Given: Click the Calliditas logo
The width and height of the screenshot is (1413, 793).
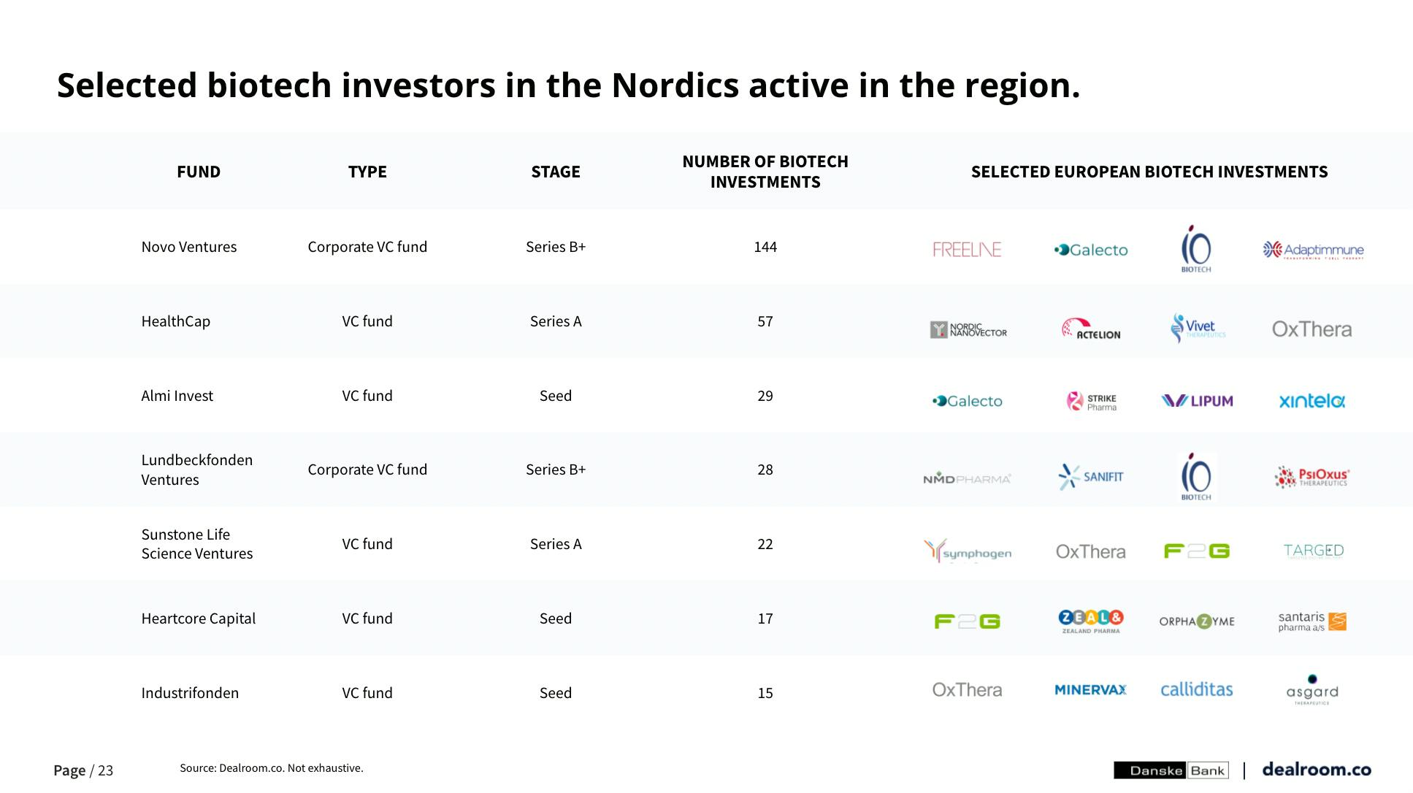Looking at the screenshot, I should point(1197,689).
